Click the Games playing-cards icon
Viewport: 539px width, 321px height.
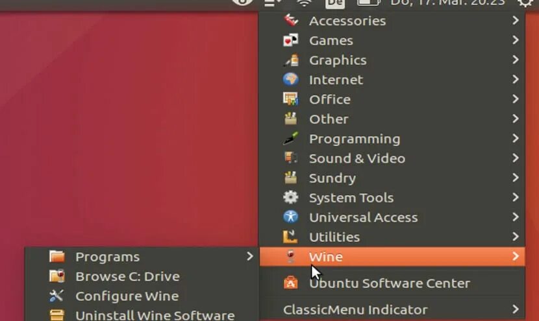(290, 40)
